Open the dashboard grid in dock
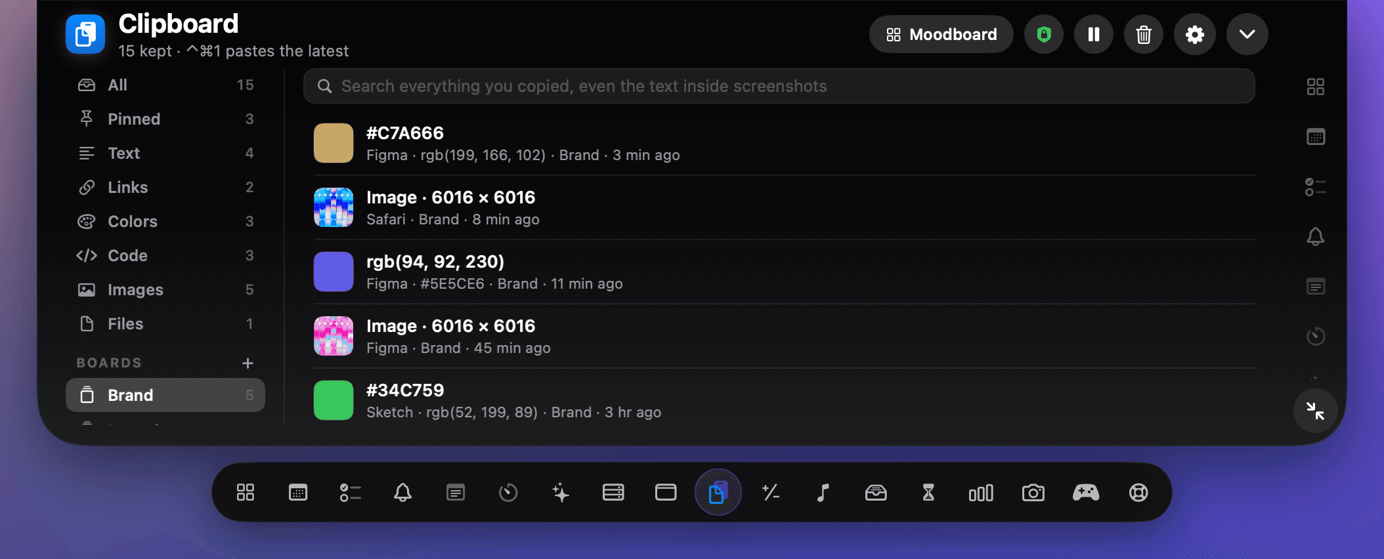 click(x=246, y=493)
